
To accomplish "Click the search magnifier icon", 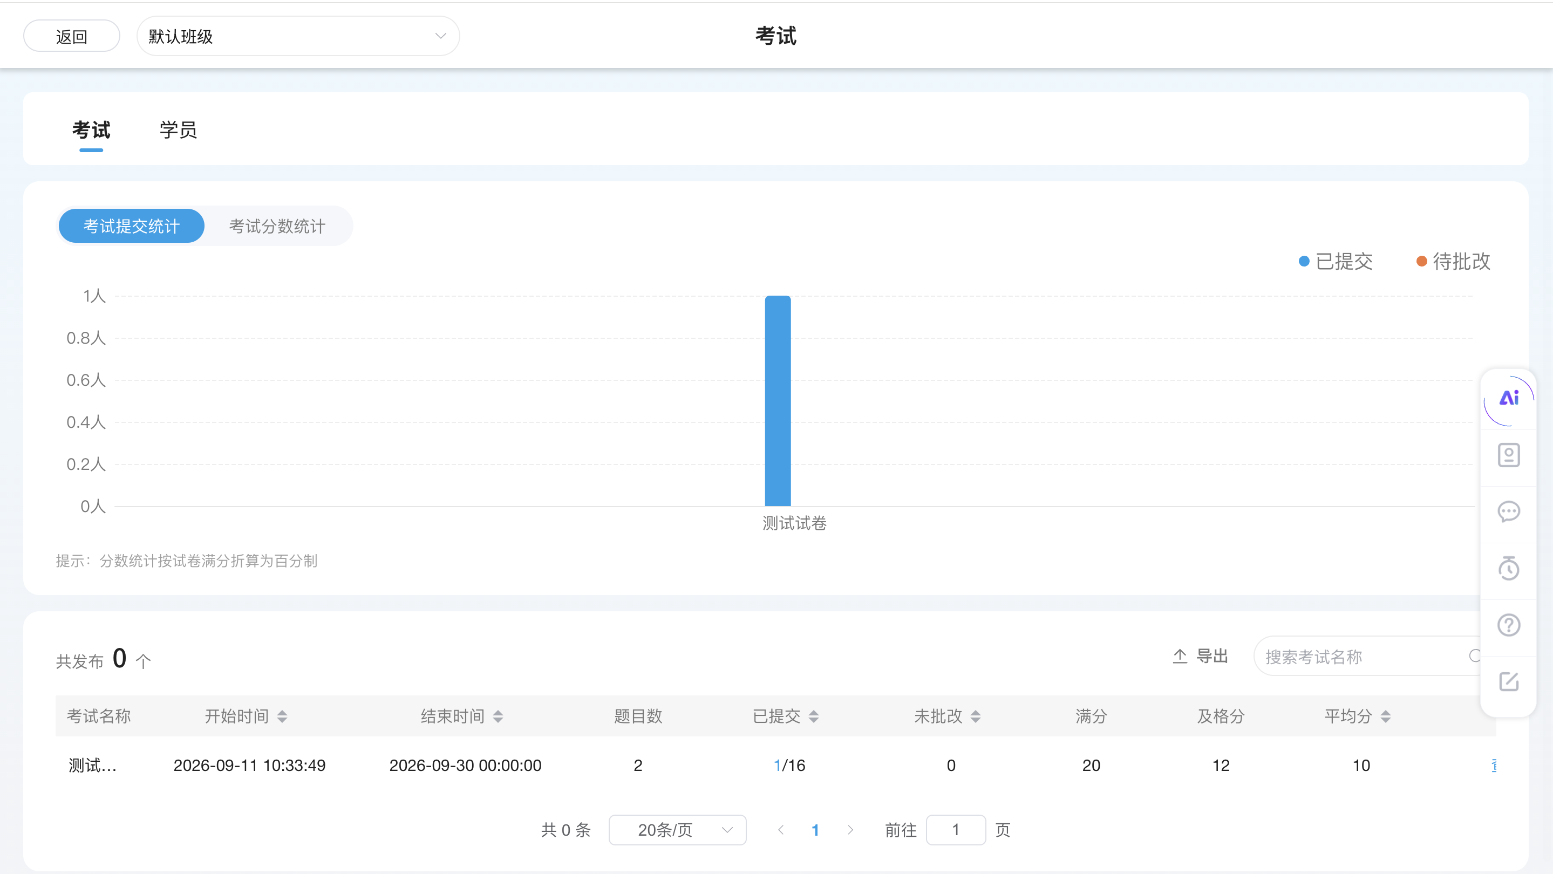I will click(1475, 656).
